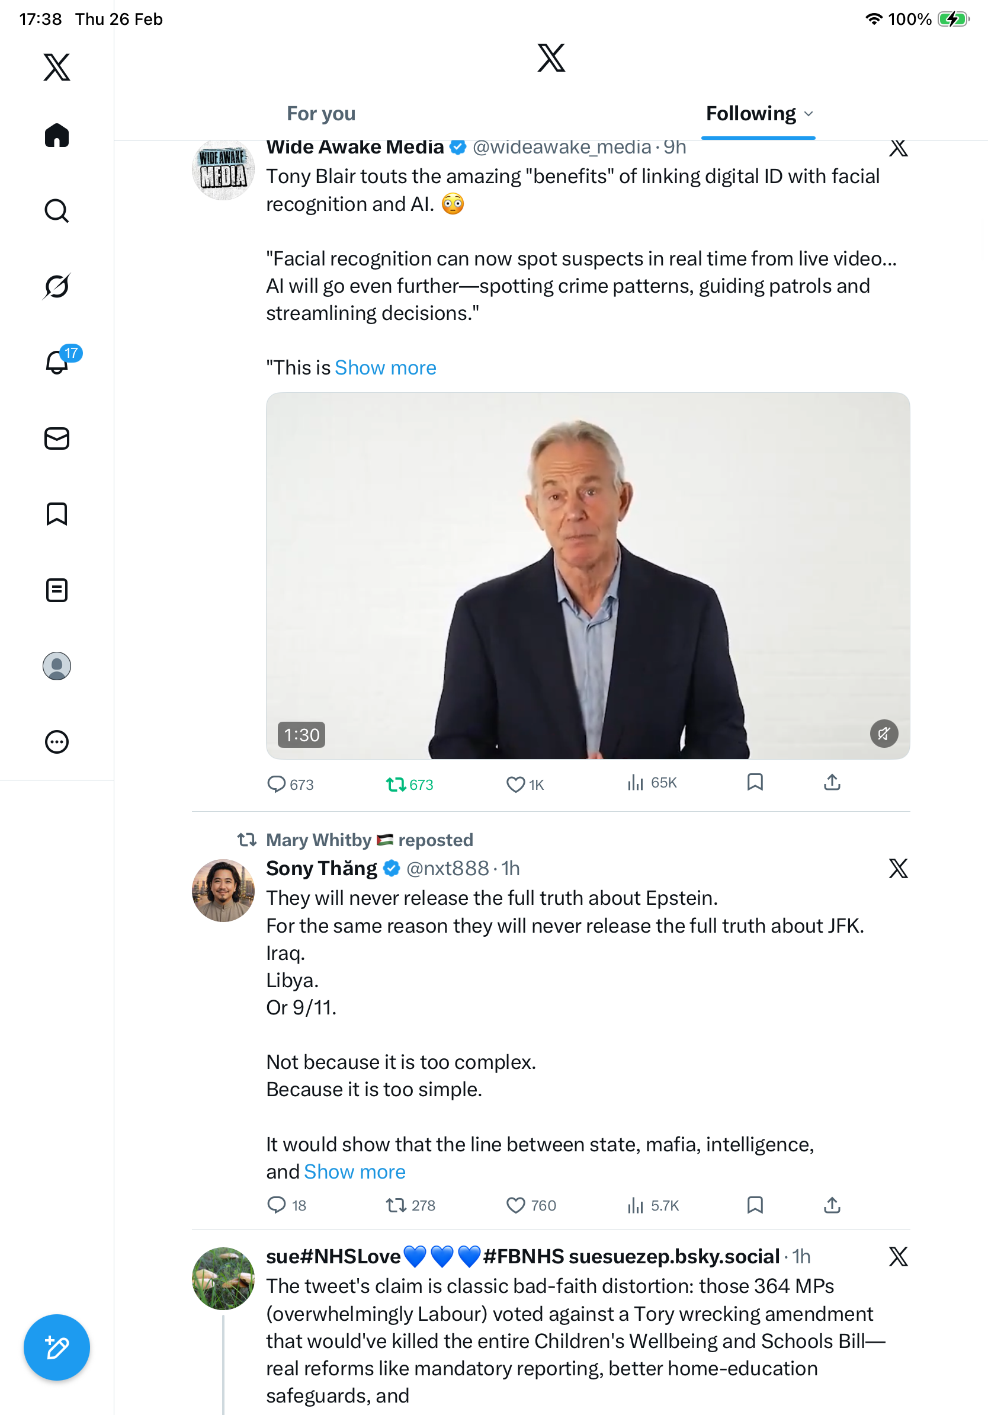Like the Wide Awake Media post
The image size is (988, 1415).
[x=515, y=784]
